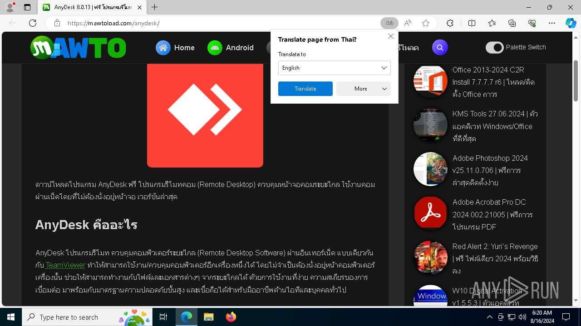Image resolution: width=581 pixels, height=326 pixels.
Task: Click the Photoshop 2024 thumbnail
Action: coord(430,169)
